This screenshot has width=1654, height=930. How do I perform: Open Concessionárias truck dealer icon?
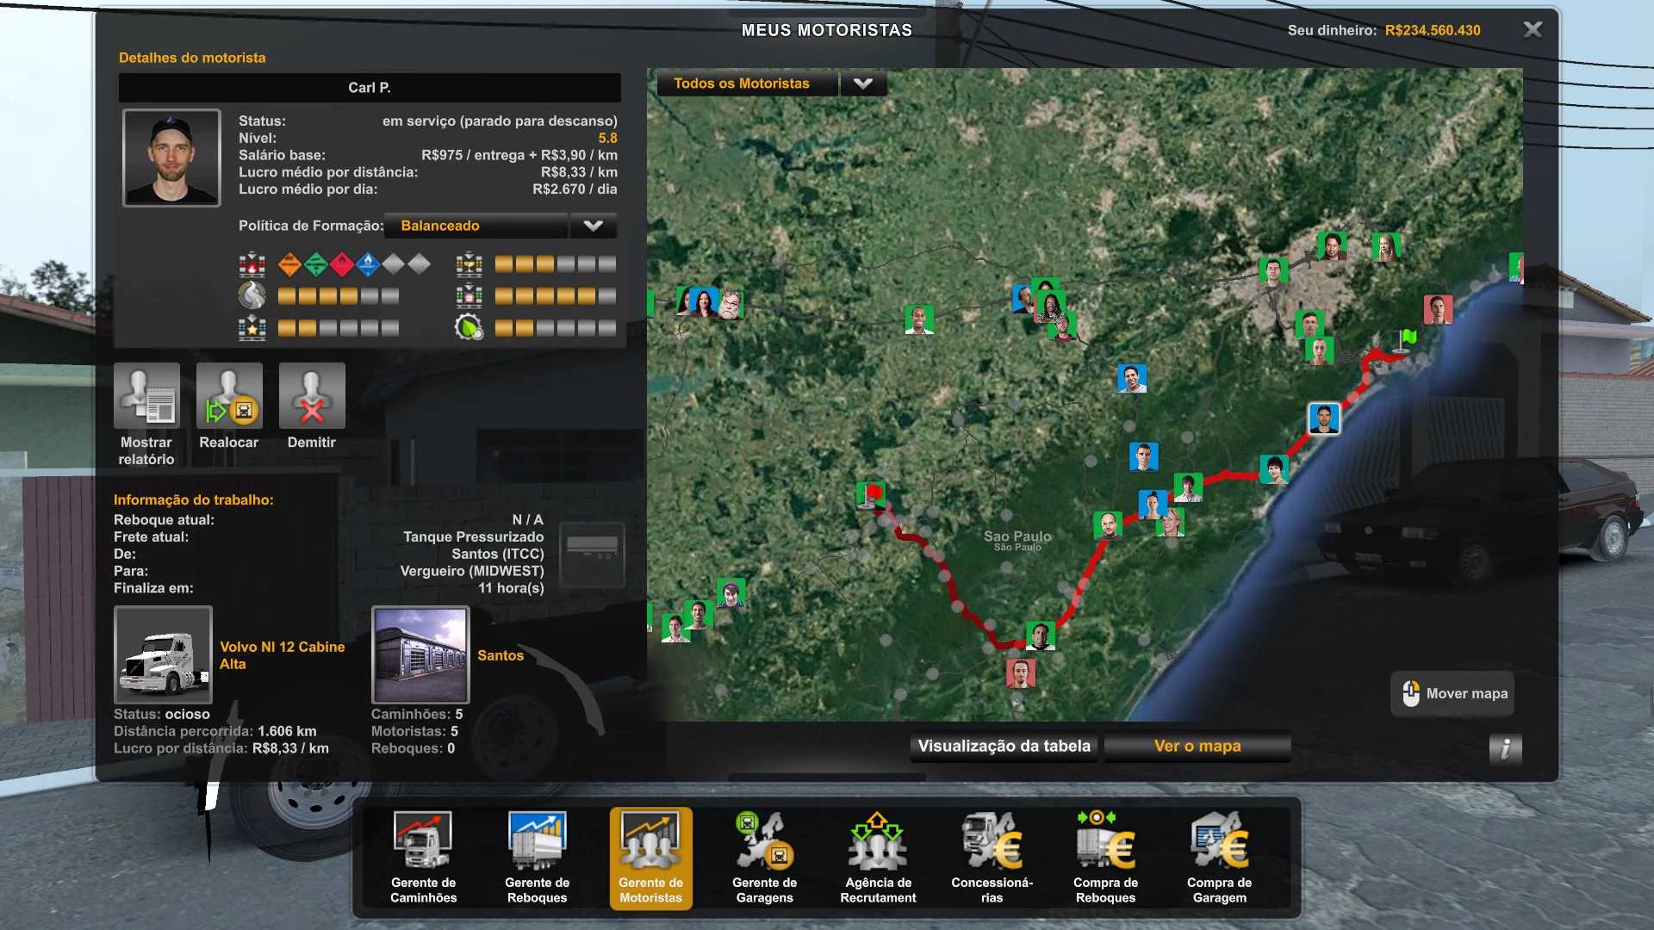992,857
